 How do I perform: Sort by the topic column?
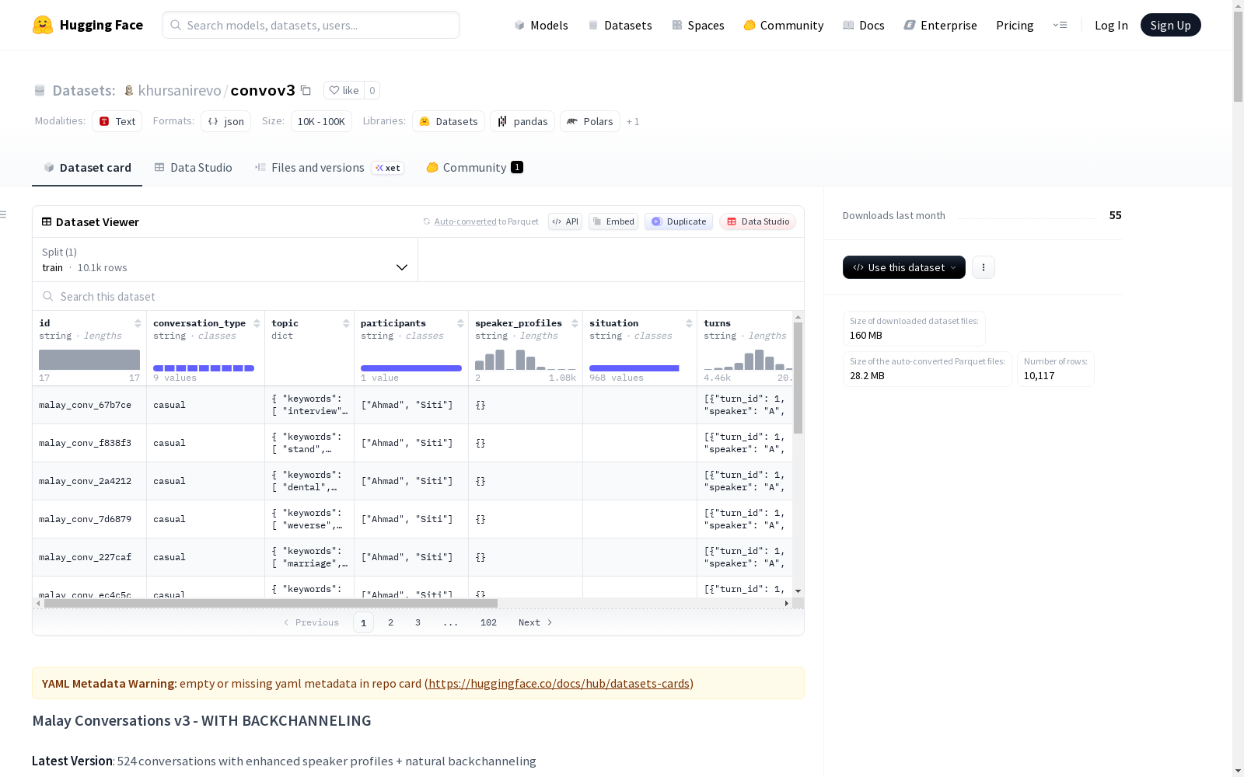coord(346,323)
